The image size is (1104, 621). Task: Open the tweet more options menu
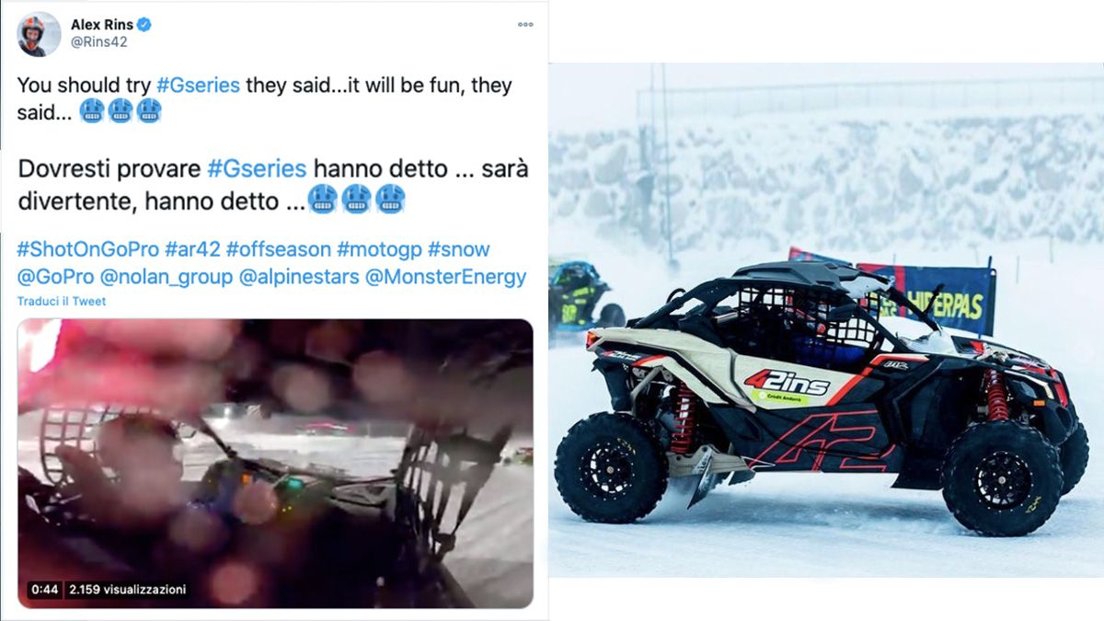tap(525, 25)
